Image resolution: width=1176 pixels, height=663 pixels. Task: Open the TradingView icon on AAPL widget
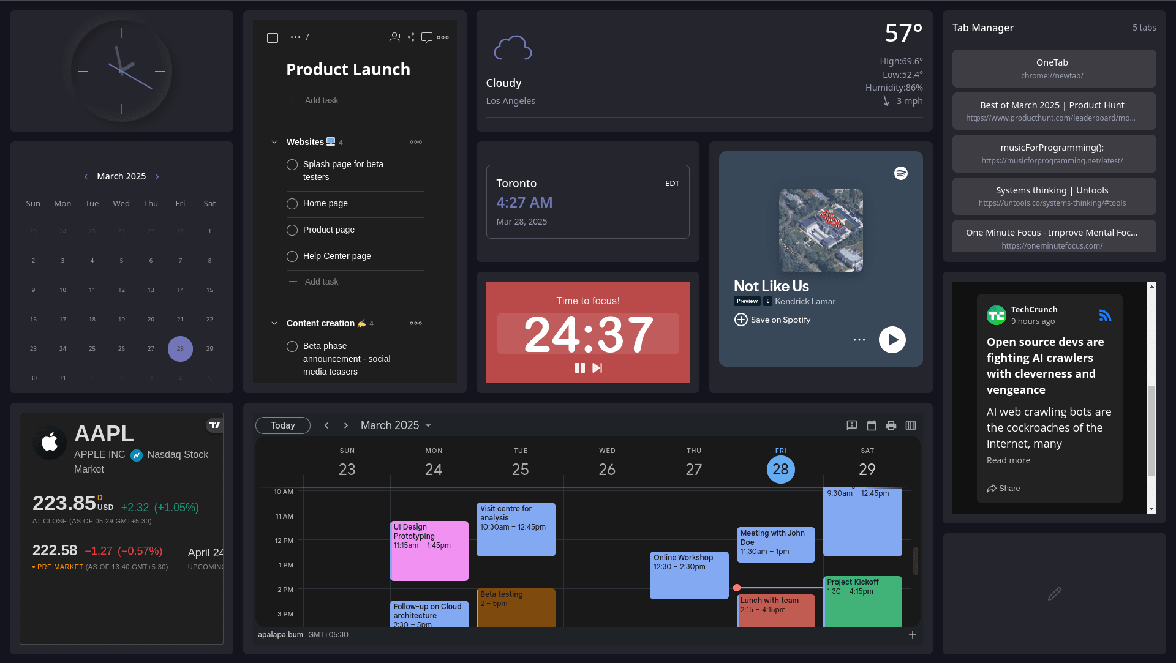[x=214, y=424]
